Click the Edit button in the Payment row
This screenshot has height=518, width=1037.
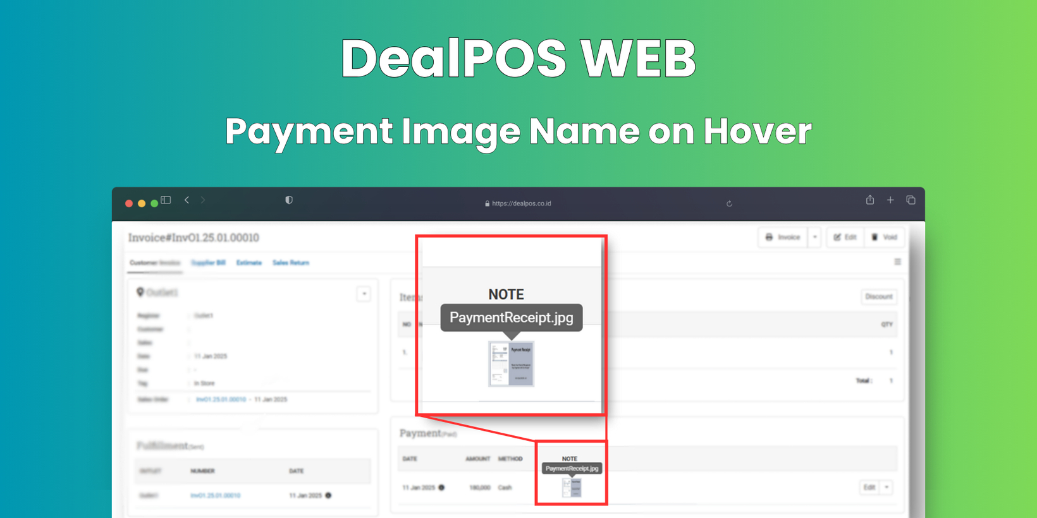[869, 488]
